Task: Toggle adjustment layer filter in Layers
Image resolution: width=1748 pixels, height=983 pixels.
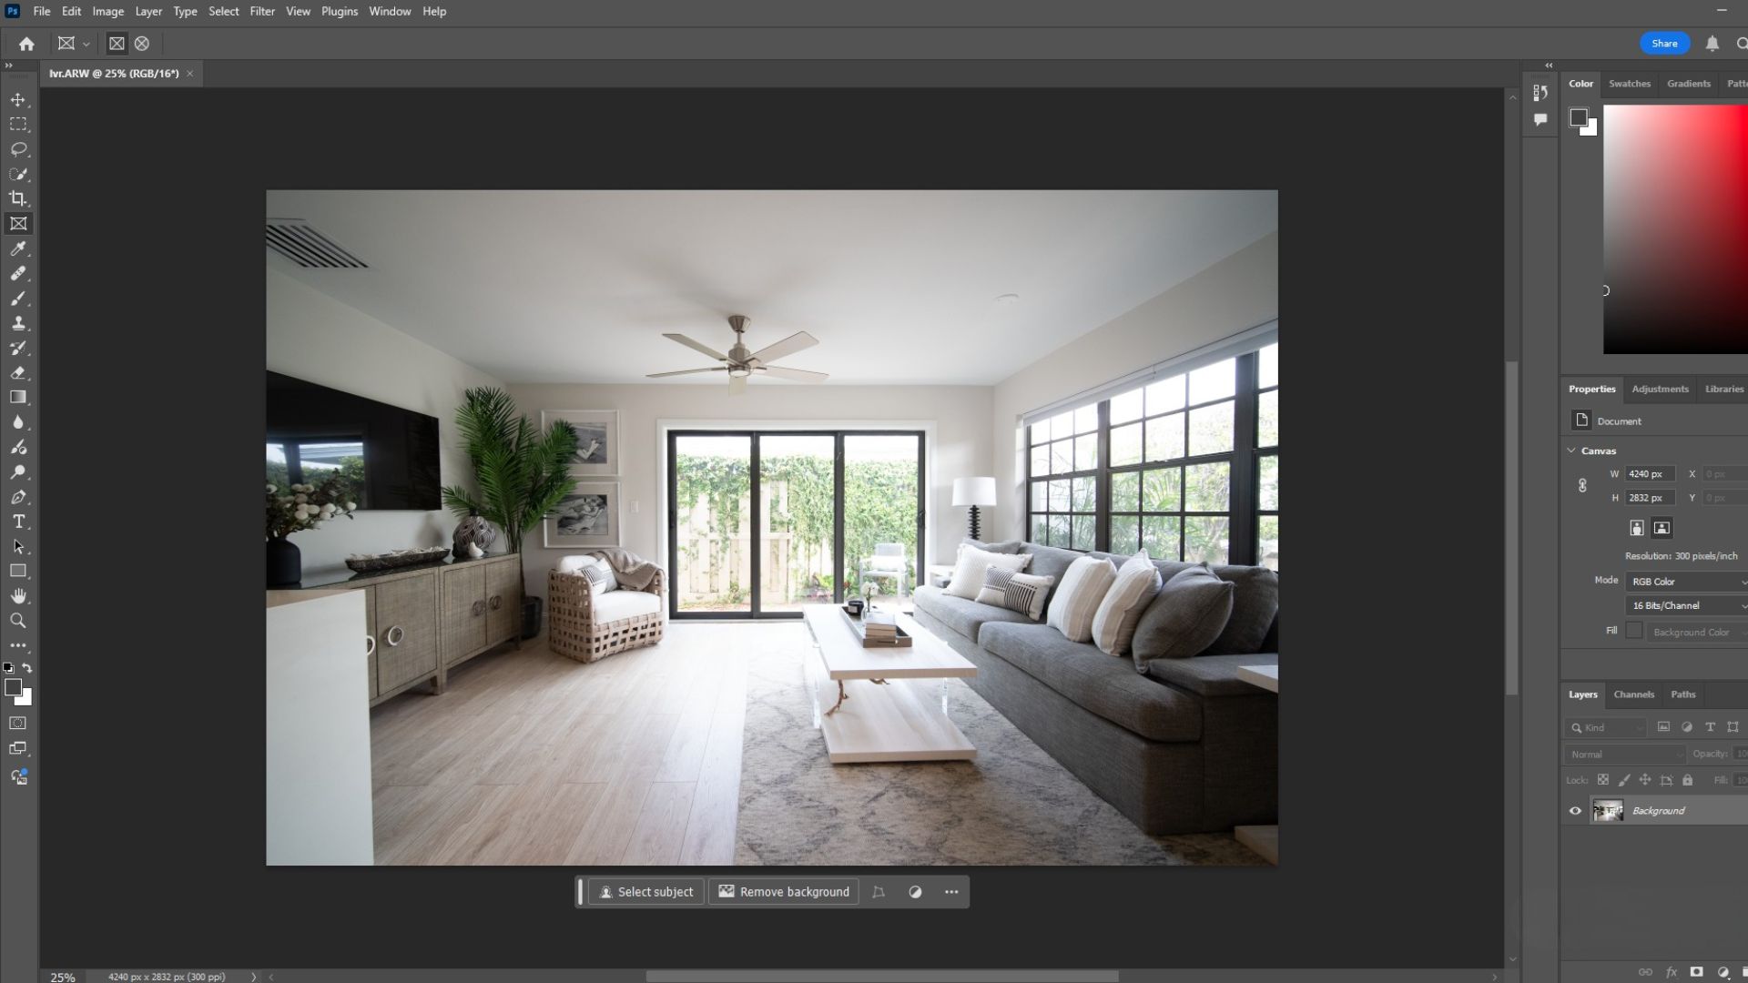Action: click(1687, 727)
